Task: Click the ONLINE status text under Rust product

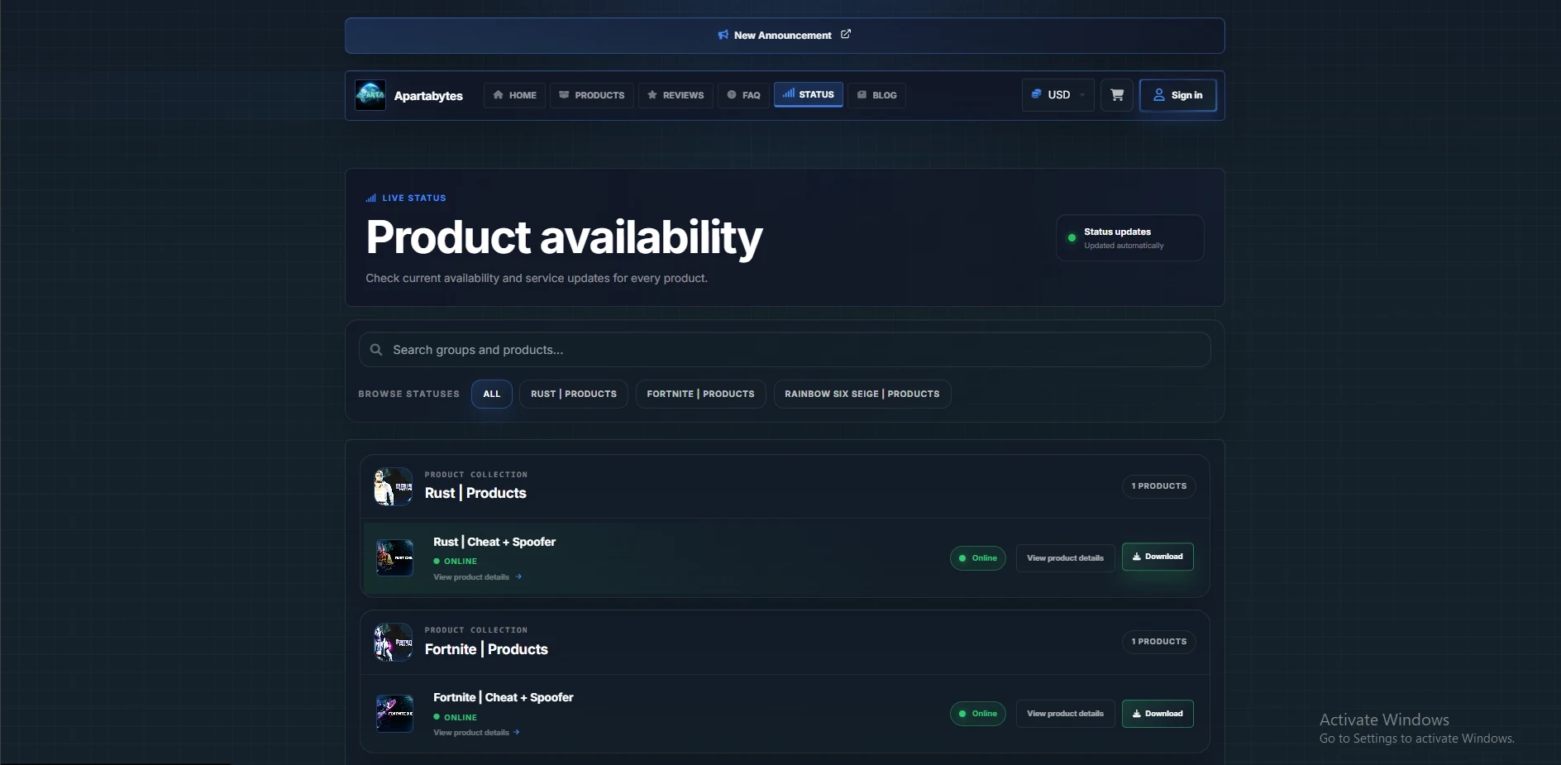Action: click(461, 562)
